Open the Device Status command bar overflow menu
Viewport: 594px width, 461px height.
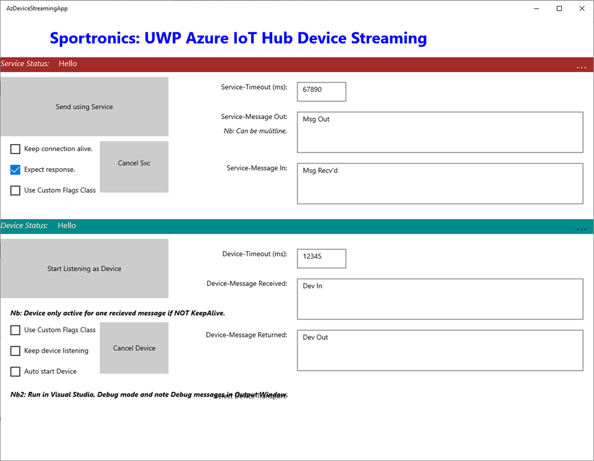581,230
